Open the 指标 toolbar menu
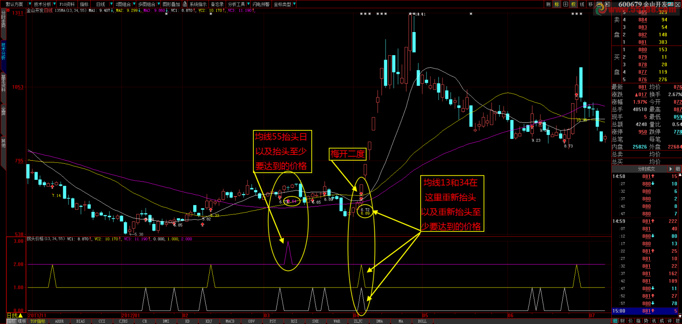The width and height of the screenshot is (682, 324). (x=84, y=4)
